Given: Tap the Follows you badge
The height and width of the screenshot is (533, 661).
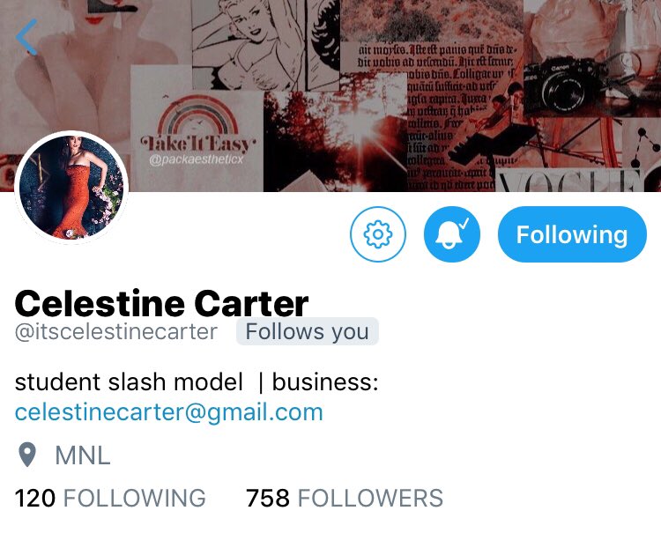Looking at the screenshot, I should (308, 331).
